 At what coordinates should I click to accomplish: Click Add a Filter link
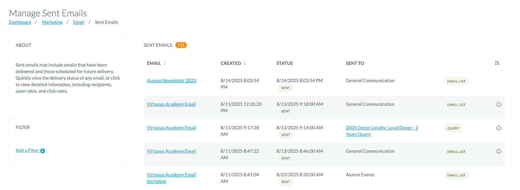click(27, 150)
